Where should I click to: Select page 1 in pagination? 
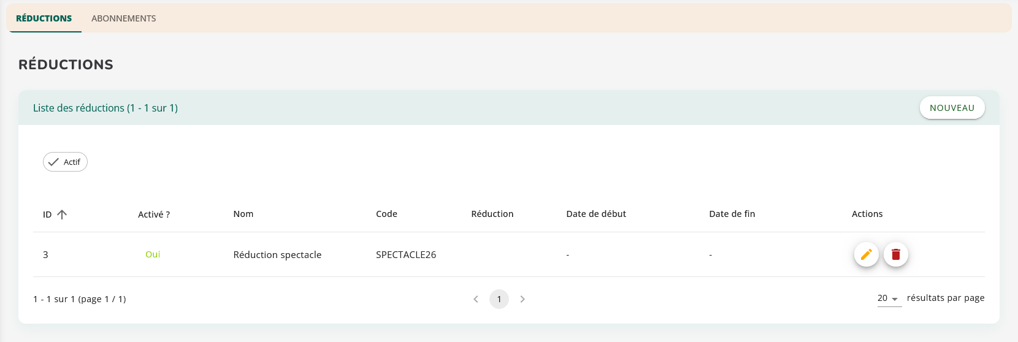pyautogui.click(x=499, y=299)
